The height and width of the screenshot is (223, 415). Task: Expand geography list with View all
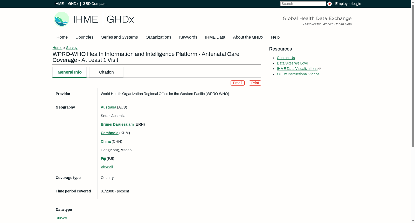(107, 167)
